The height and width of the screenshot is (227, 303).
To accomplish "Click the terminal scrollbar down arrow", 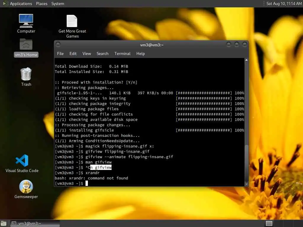I will point(246,184).
